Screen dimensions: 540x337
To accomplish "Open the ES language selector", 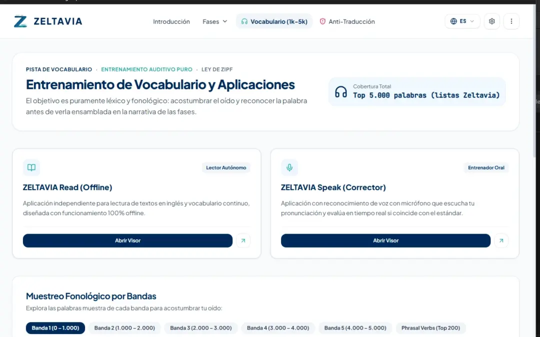I will pyautogui.click(x=462, y=21).
